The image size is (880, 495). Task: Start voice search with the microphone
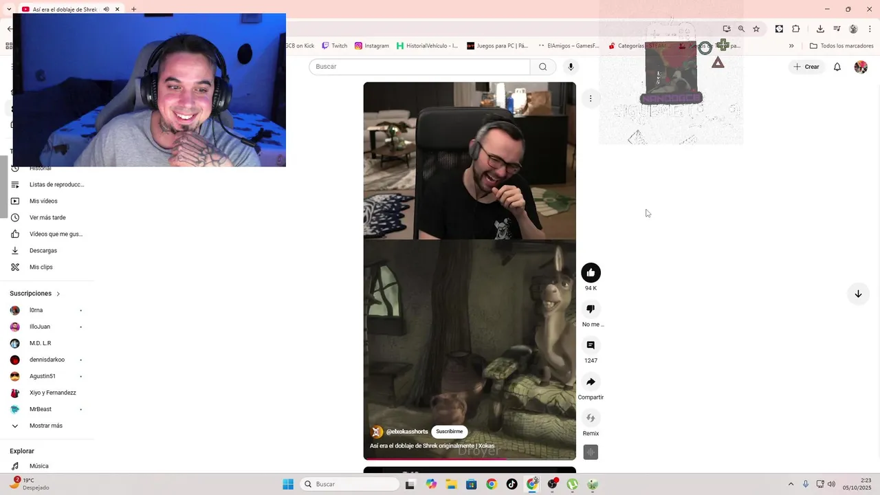571,67
